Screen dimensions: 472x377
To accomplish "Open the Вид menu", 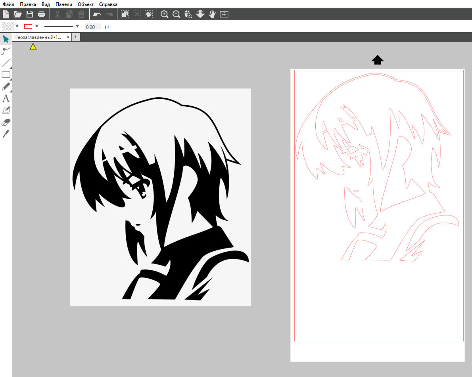I will click(46, 4).
